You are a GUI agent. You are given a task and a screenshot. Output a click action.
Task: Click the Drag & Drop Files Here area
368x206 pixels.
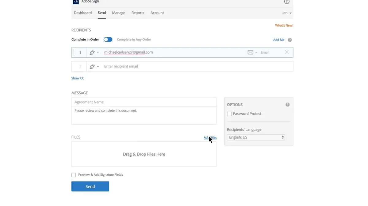tap(144, 154)
